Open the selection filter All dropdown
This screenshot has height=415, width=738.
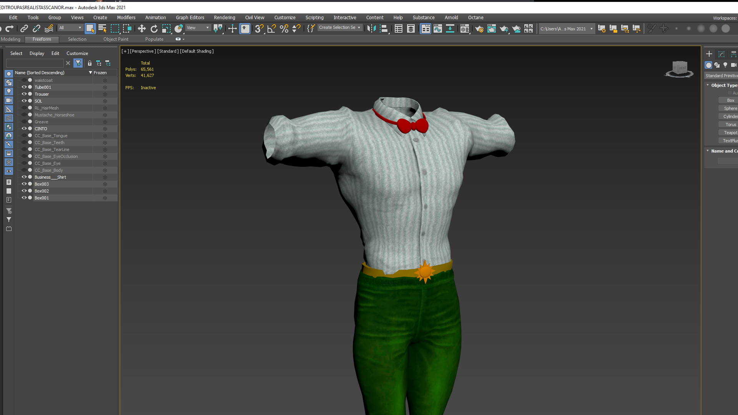pos(70,28)
